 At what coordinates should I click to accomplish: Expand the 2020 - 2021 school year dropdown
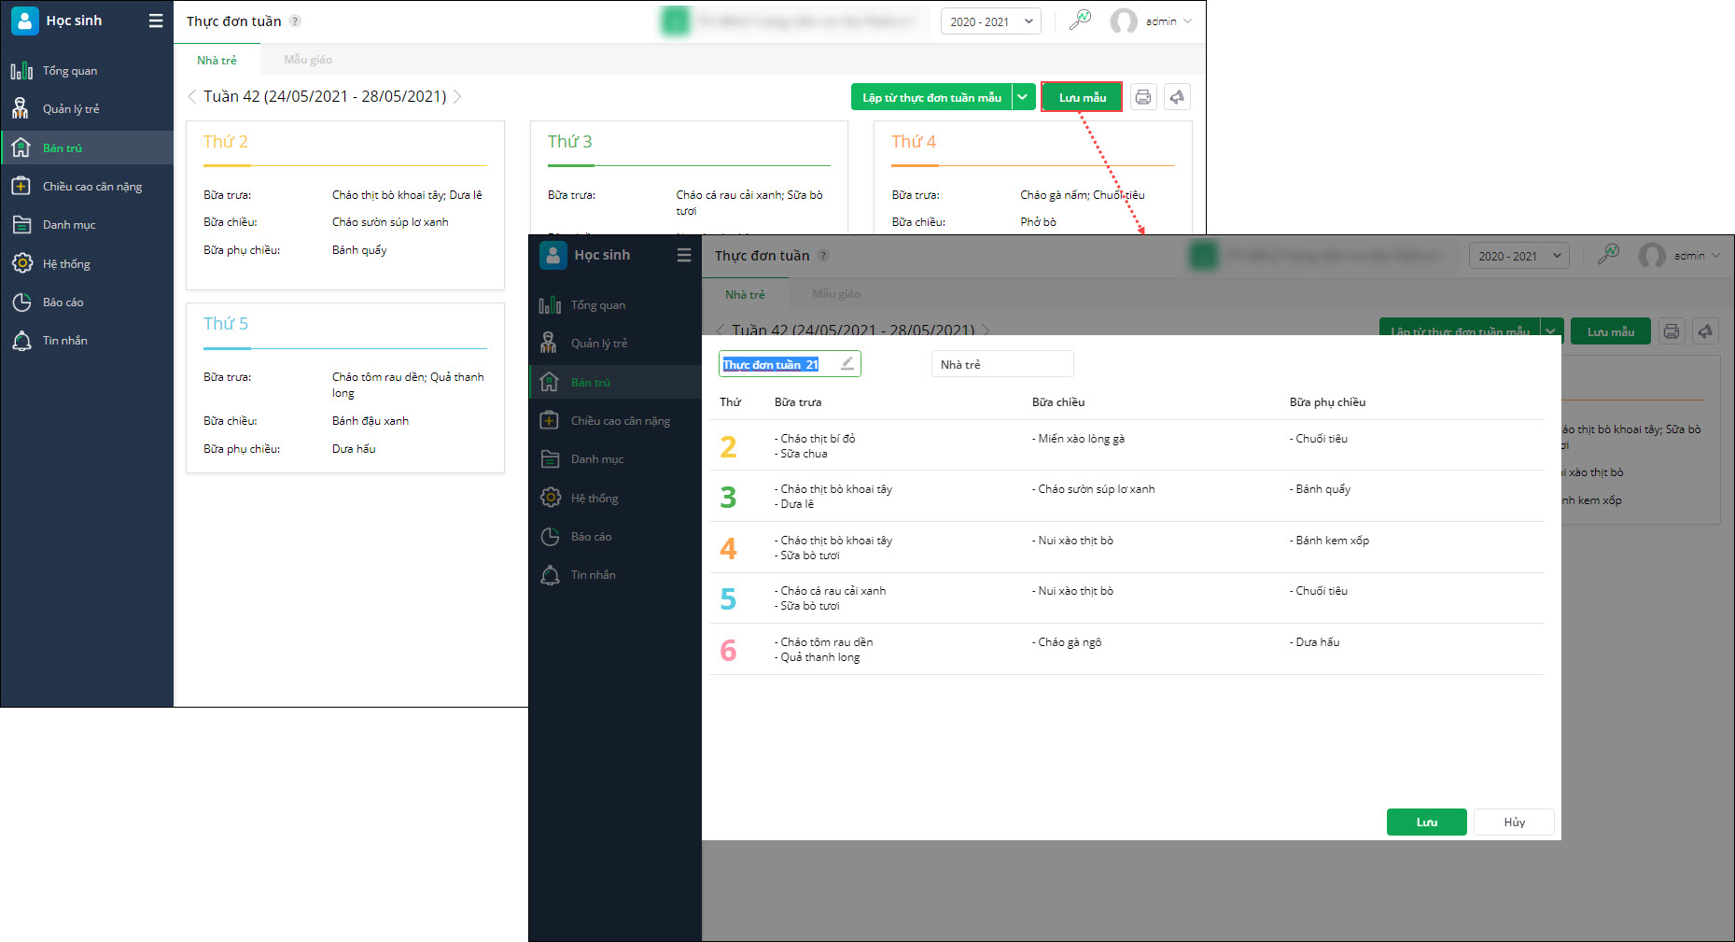click(x=990, y=21)
